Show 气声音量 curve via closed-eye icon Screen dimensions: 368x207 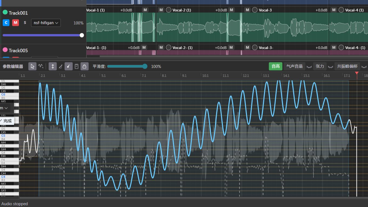point(309,66)
